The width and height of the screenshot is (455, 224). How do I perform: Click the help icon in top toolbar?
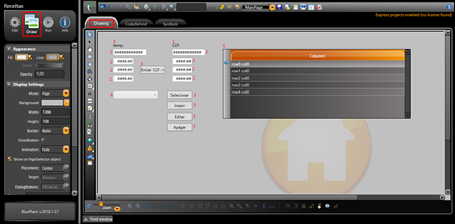(x=221, y=7)
